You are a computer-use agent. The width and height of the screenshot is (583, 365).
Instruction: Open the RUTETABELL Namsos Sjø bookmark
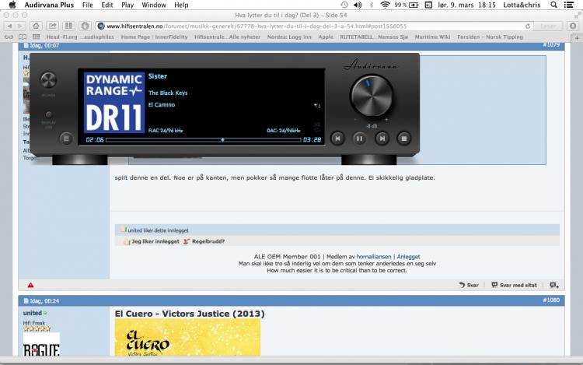coord(374,37)
